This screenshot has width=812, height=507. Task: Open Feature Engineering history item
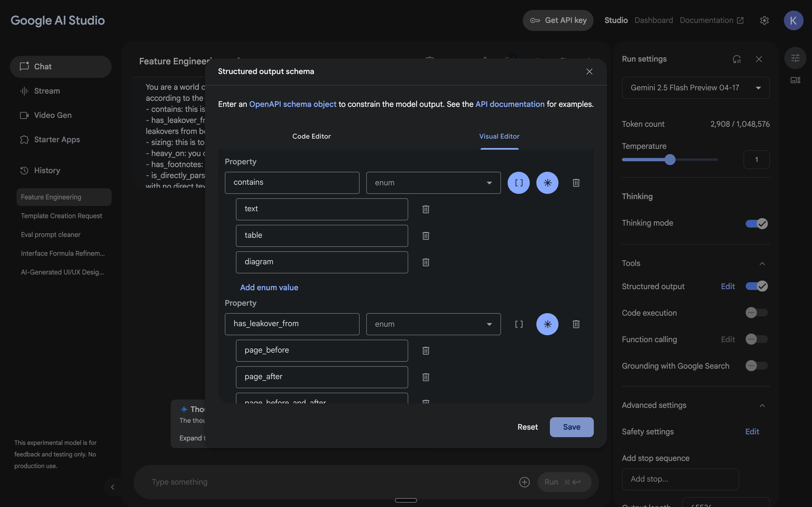[x=64, y=197]
